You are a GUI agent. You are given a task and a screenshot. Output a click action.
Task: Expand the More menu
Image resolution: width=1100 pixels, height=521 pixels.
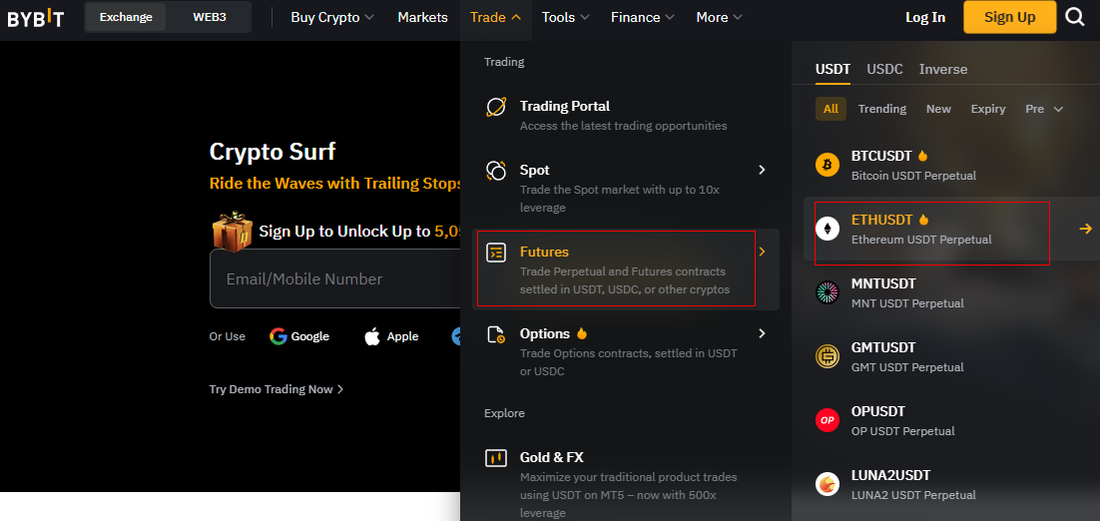pyautogui.click(x=719, y=18)
